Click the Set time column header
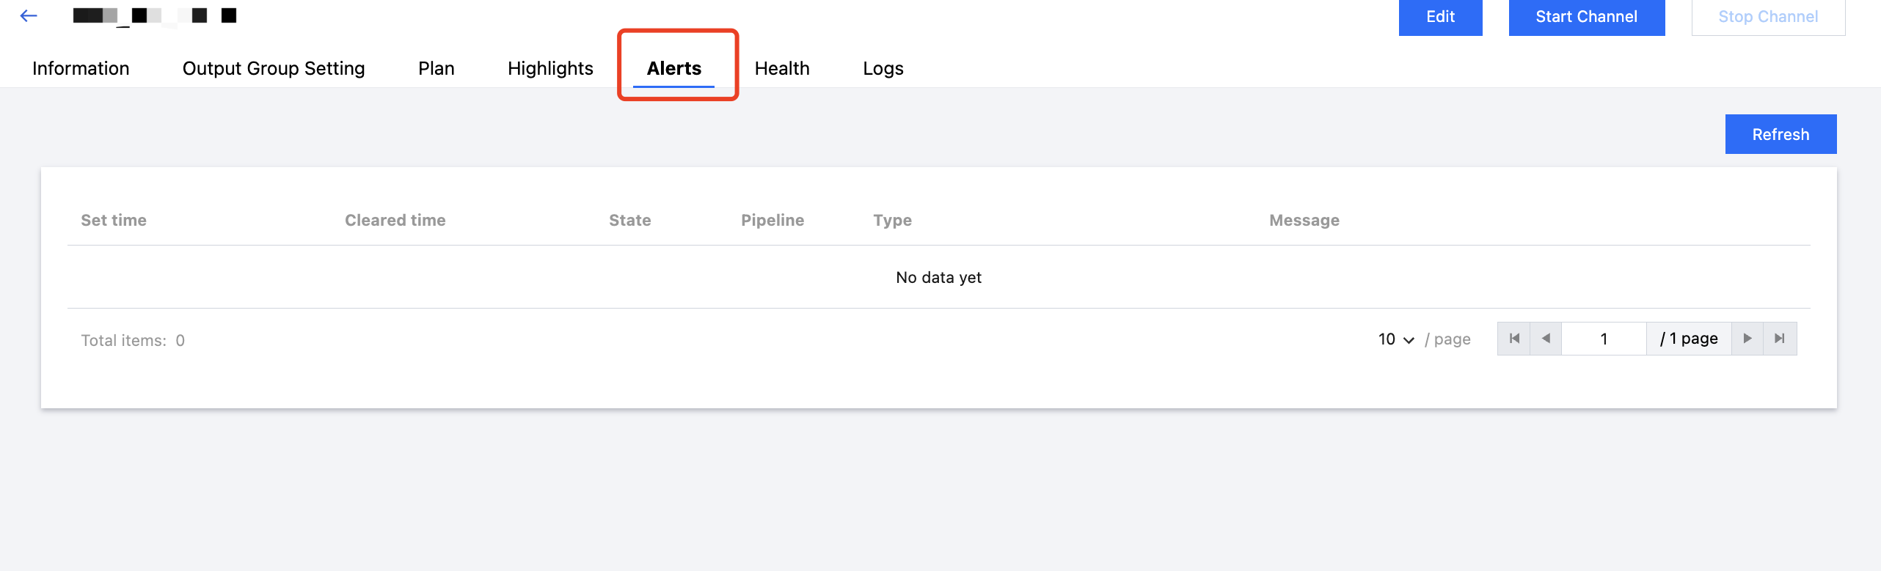Image resolution: width=1881 pixels, height=571 pixels. [114, 220]
